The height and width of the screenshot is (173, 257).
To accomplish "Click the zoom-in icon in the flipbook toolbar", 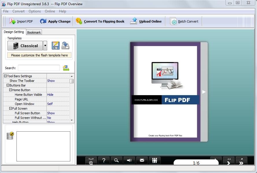I will 91,161.
